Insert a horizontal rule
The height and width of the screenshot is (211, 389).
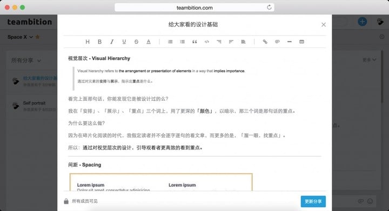289,42
